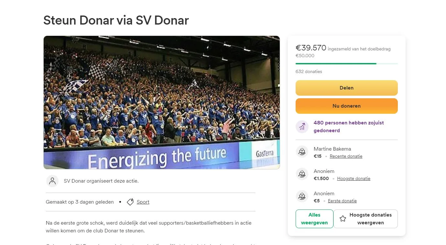This screenshot has width=446, height=245.
Task: Open the Sport category link
Action: (x=143, y=202)
